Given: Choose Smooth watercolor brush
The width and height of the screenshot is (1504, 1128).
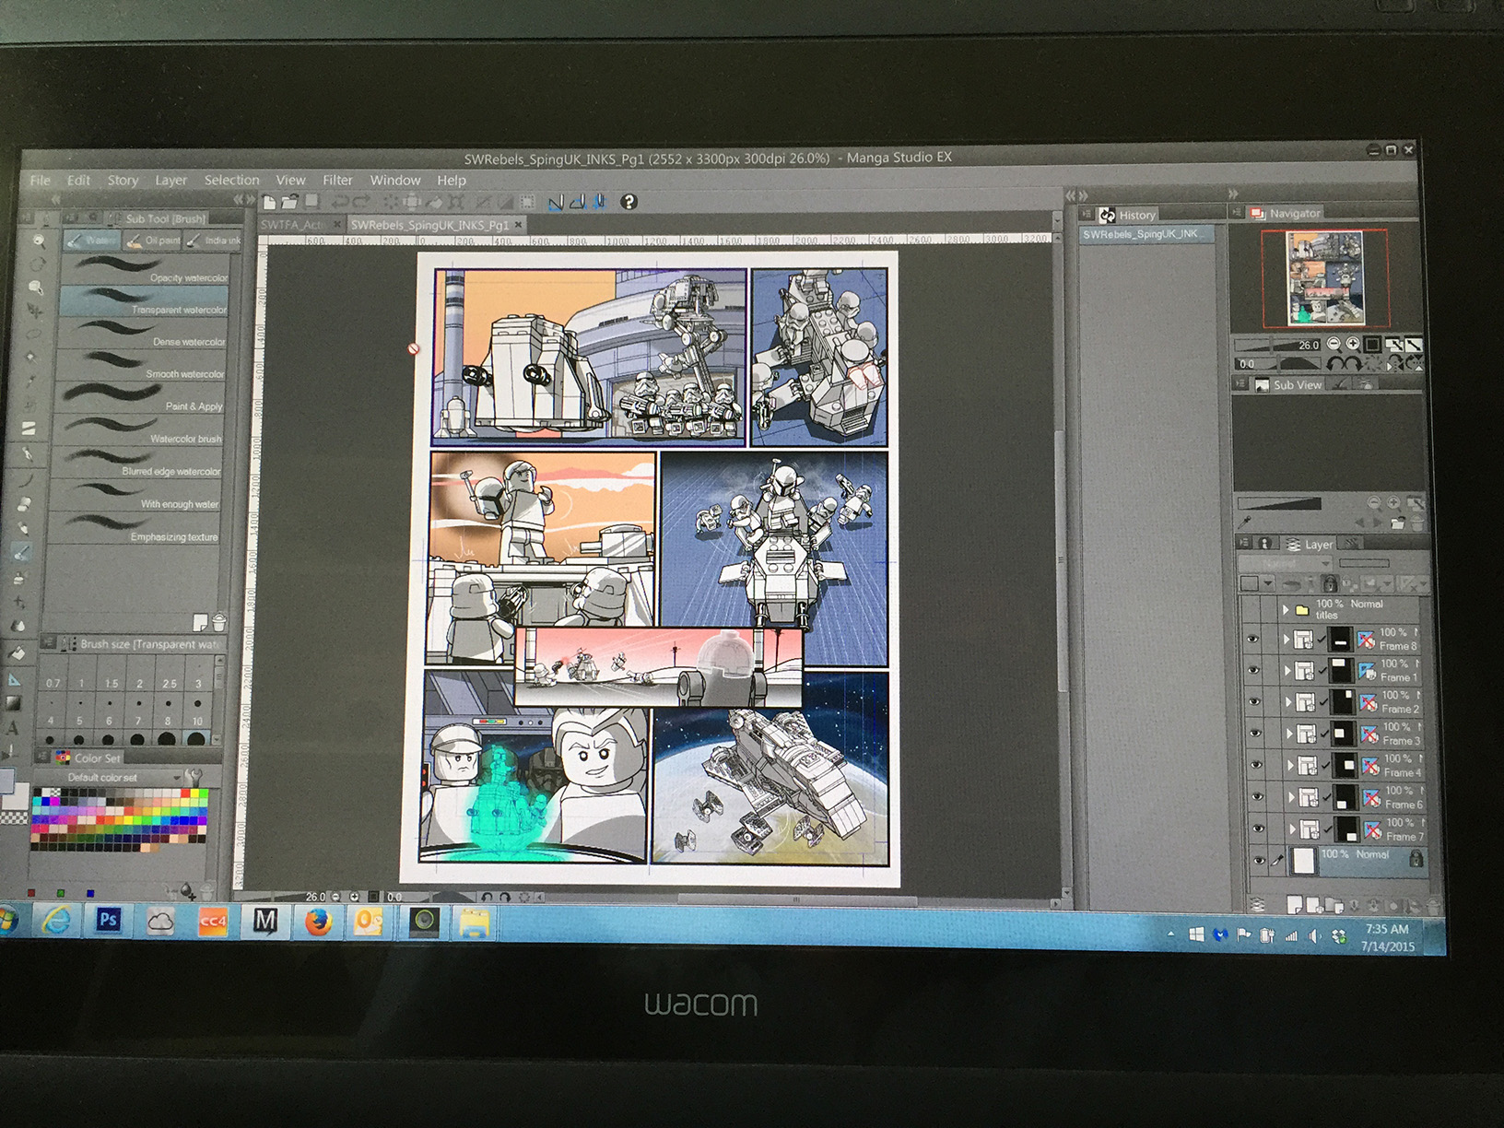Looking at the screenshot, I should click(x=142, y=366).
